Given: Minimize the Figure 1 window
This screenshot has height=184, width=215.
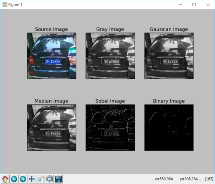Looking at the screenshot, I should (181, 5).
